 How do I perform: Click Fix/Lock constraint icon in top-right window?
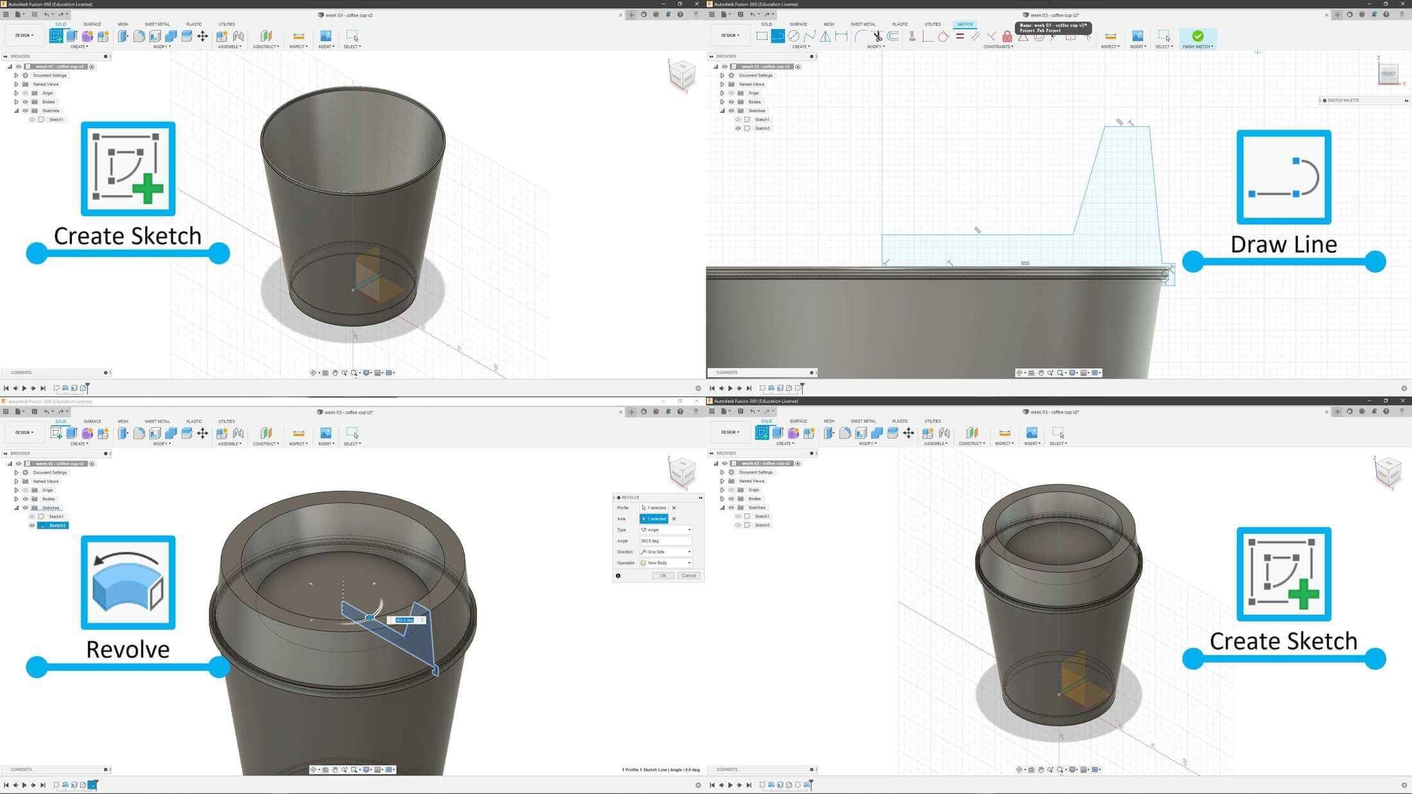point(1007,37)
